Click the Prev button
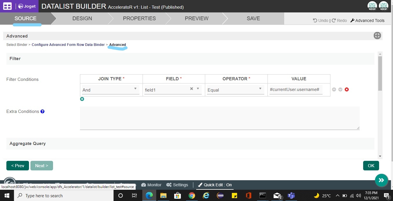 18,165
